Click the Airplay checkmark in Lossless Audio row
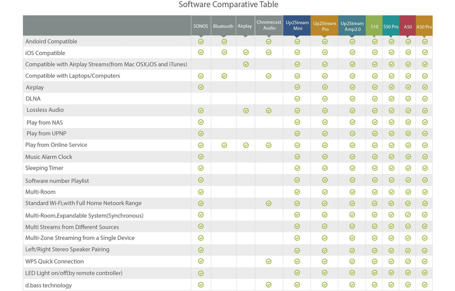This screenshot has width=455, height=291. pyautogui.click(x=246, y=110)
